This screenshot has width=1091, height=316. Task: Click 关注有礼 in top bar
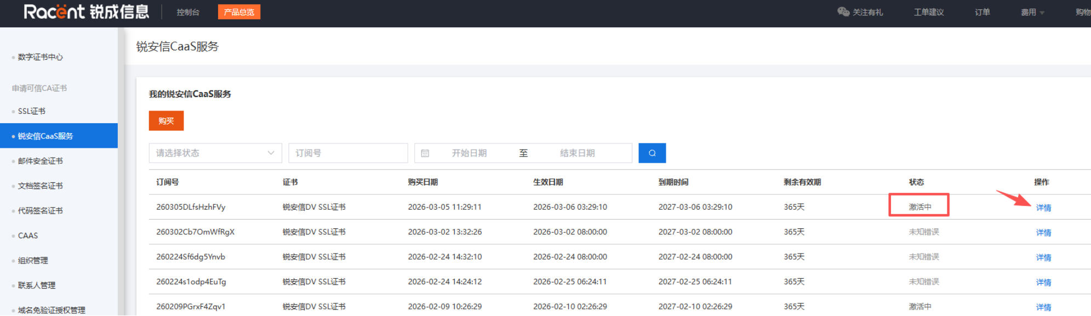point(867,12)
